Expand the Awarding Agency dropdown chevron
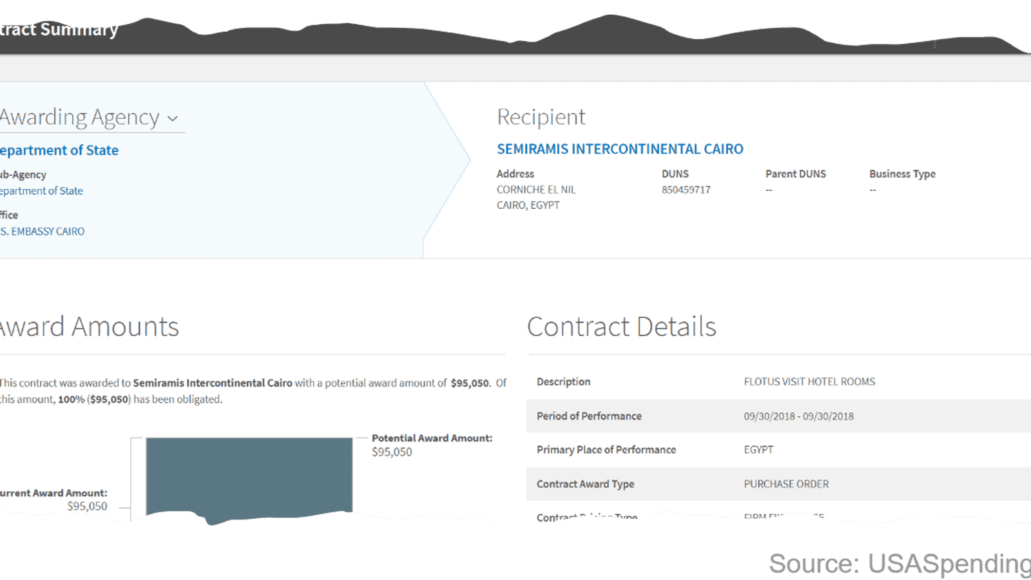 click(x=172, y=119)
